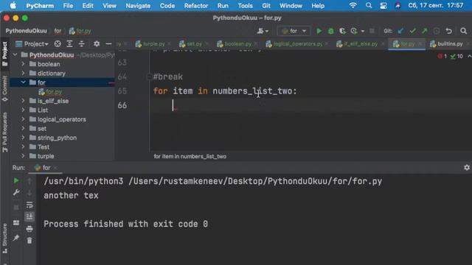Expand the is_elif_else folder

click(23, 101)
